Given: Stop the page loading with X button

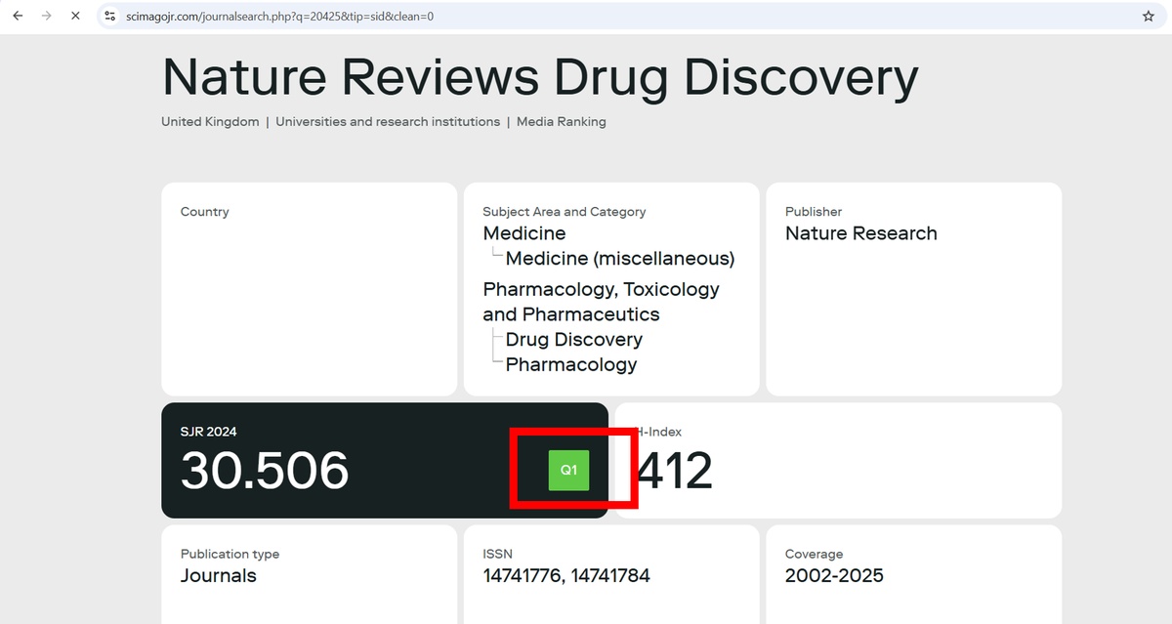Looking at the screenshot, I should point(75,17).
